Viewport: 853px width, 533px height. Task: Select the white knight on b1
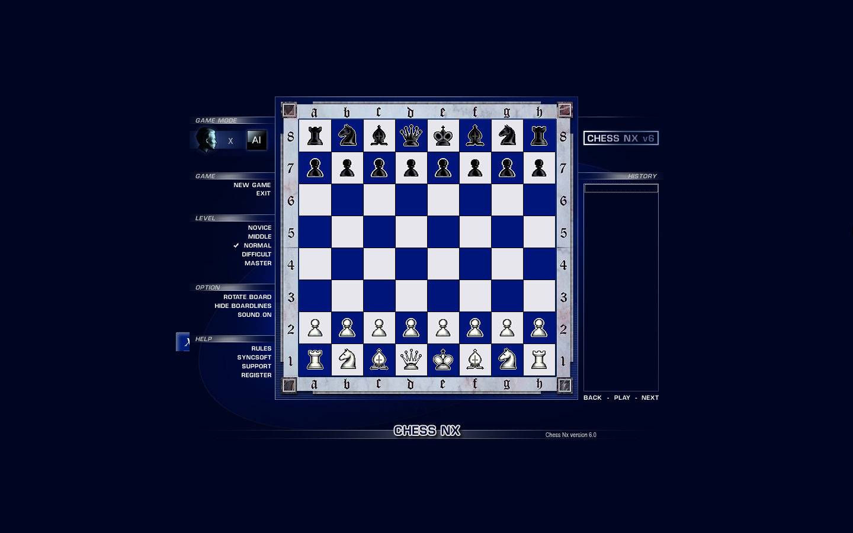click(347, 359)
